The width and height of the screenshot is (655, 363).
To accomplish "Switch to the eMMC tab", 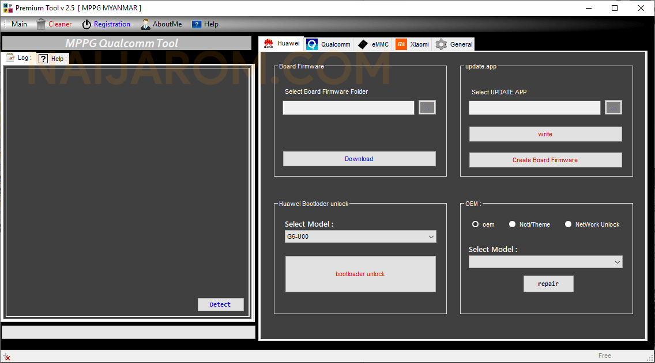I will 374,44.
